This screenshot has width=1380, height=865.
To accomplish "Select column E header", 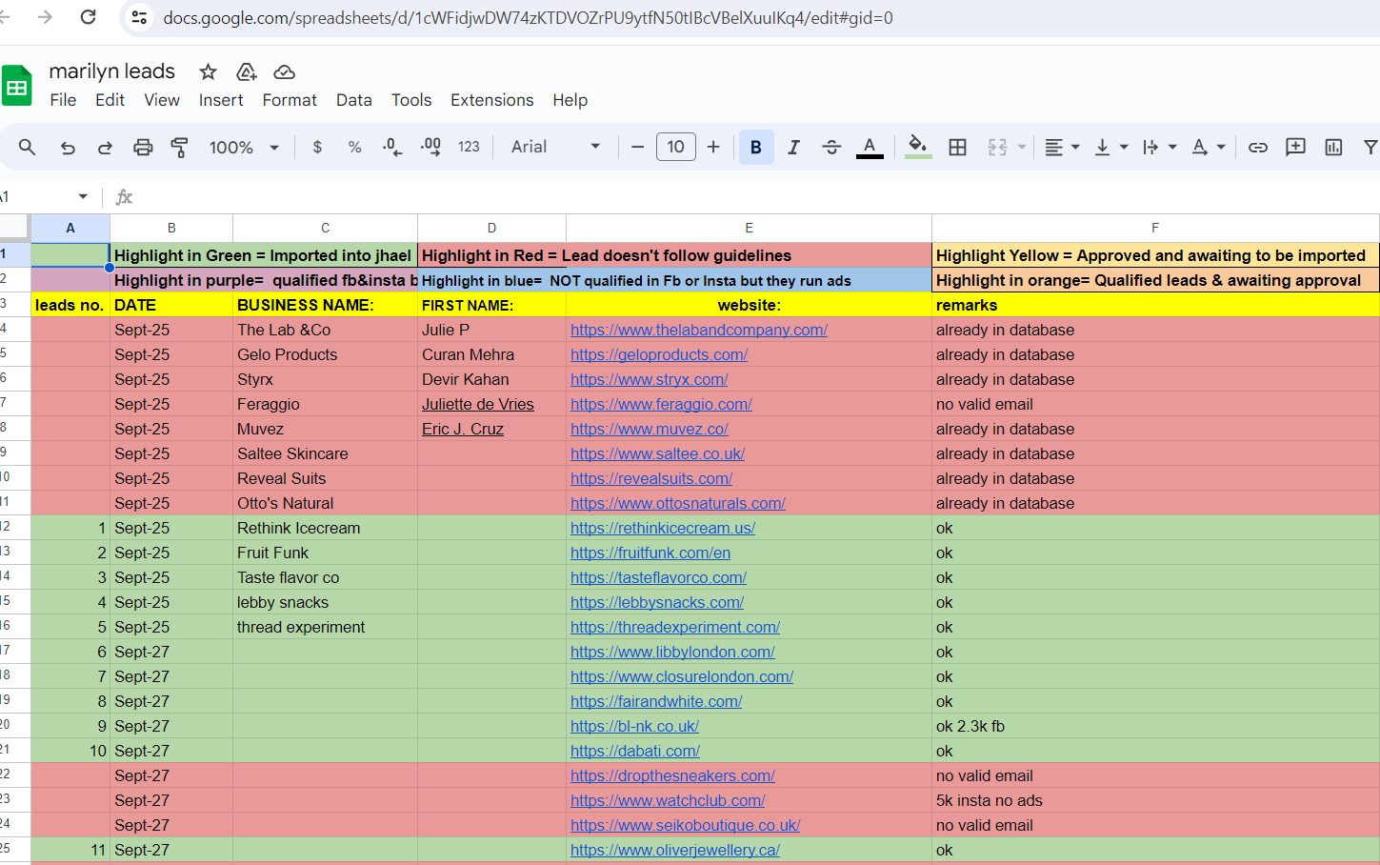I will tap(749, 228).
